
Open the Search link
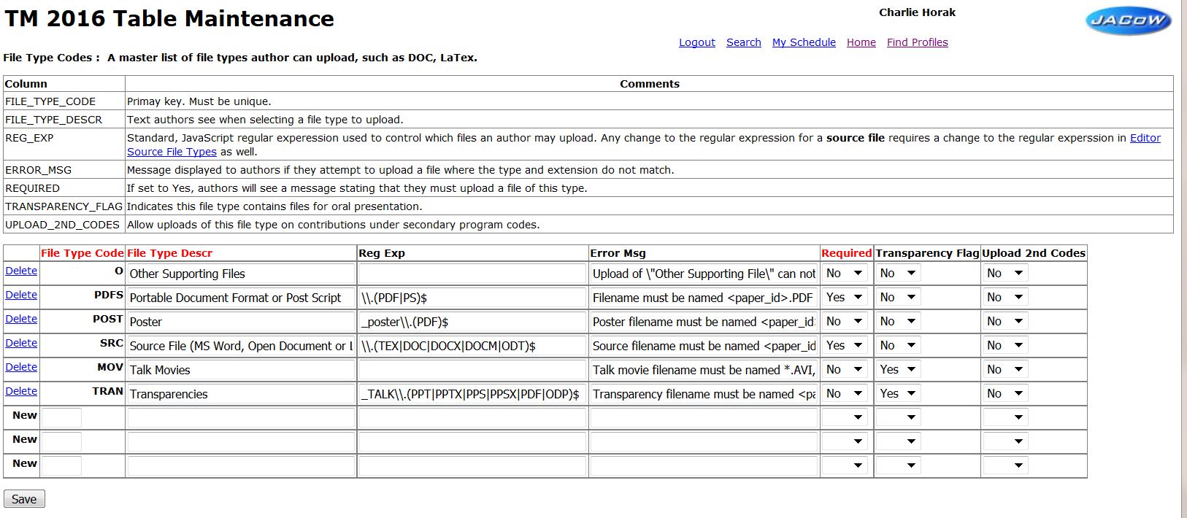tap(744, 42)
